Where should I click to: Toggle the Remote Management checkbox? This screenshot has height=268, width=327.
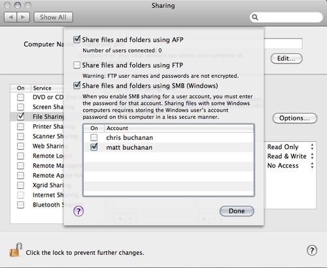[x=20, y=165]
